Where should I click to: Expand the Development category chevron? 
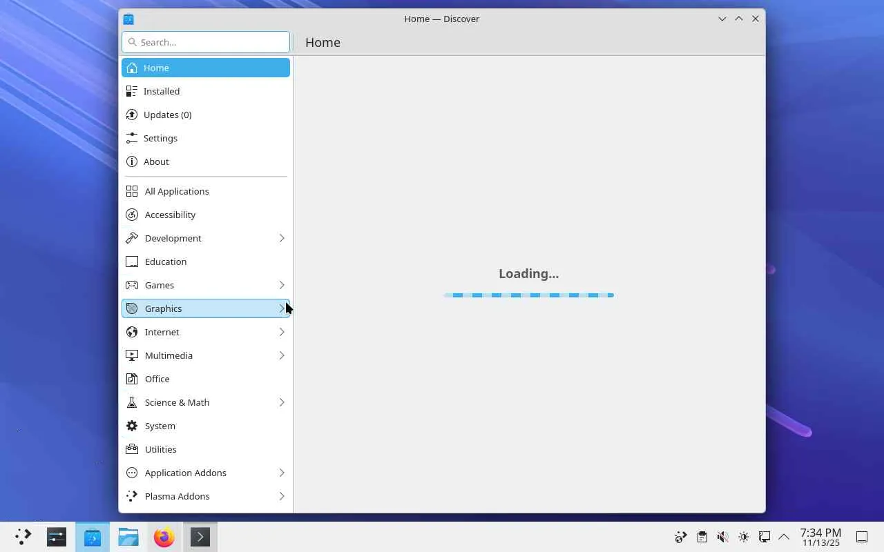[282, 238]
